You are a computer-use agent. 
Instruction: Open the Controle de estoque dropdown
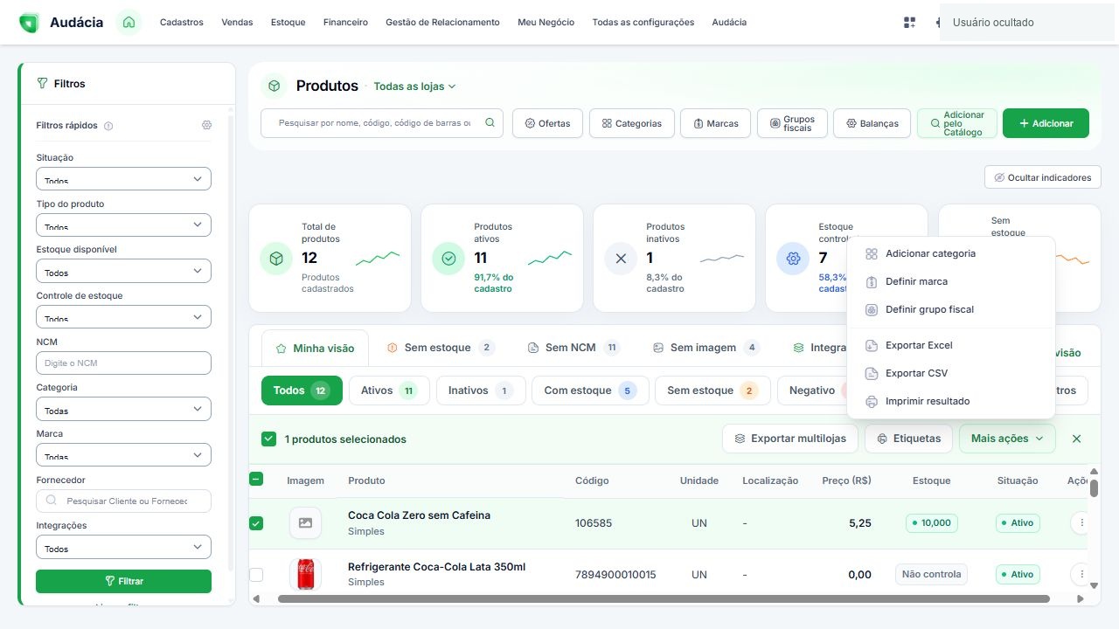point(123,316)
